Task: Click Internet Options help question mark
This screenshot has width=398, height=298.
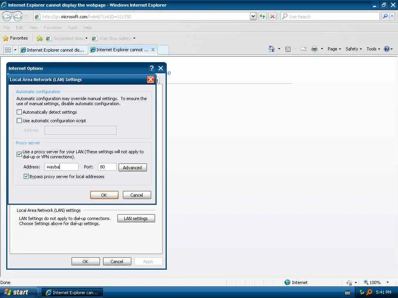Action: coord(152,68)
